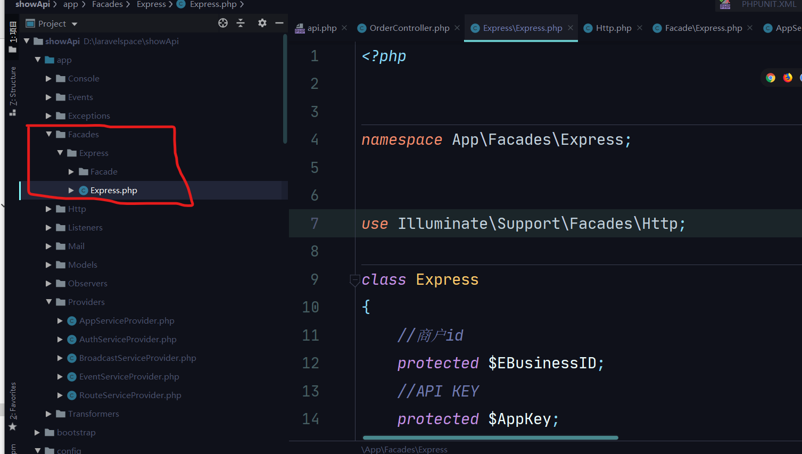Collapse the Express folder arrow
Screen dimensions: 802x454
(60, 153)
